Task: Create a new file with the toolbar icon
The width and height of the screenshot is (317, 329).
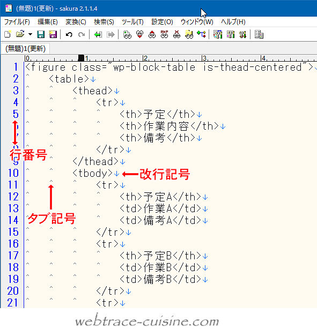Action: (x=8, y=34)
